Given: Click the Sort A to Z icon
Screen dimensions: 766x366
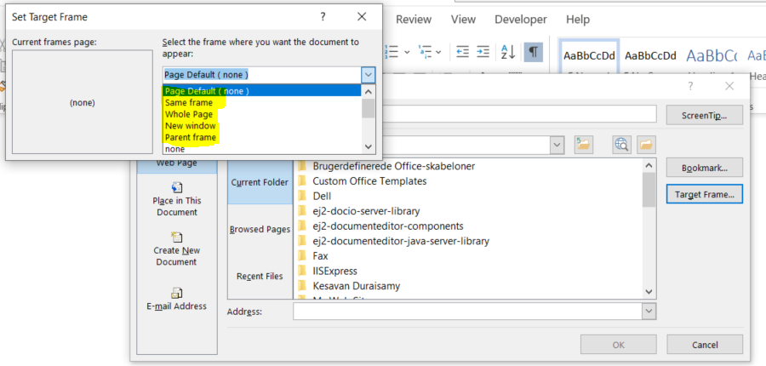Looking at the screenshot, I should click(x=508, y=52).
